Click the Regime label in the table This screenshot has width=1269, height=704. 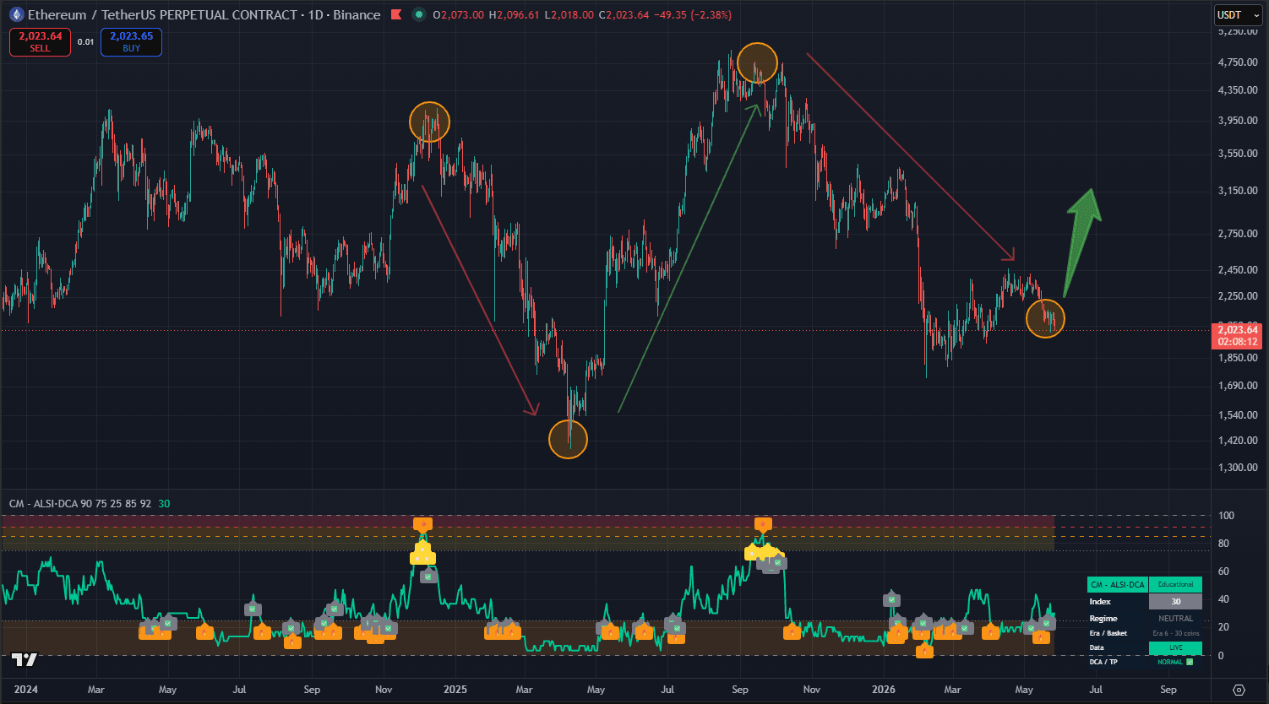point(1103,619)
